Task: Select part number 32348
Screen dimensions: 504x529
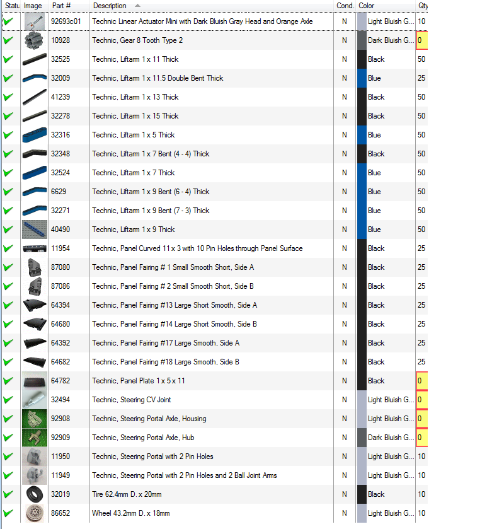Action: 60,154
